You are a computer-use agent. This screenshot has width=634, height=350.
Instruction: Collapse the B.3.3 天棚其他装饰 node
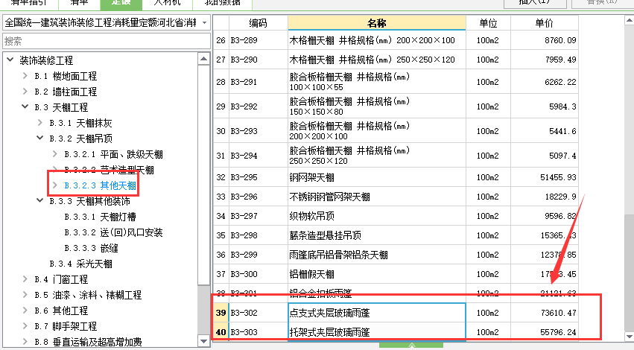(39, 201)
